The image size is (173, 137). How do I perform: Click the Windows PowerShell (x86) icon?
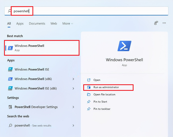coord(10,79)
